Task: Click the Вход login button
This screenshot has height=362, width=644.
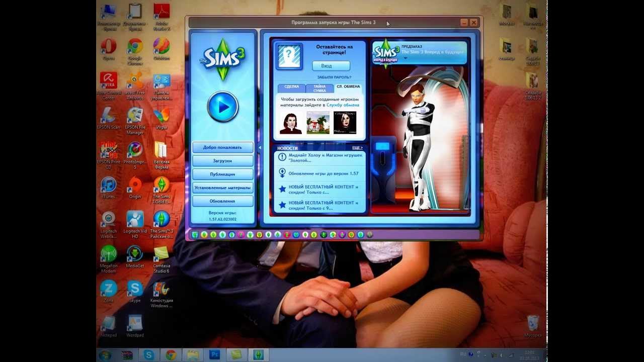Action: pyautogui.click(x=331, y=66)
